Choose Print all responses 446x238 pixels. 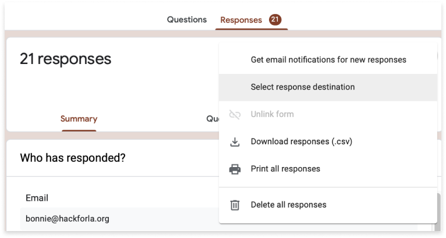(285, 169)
